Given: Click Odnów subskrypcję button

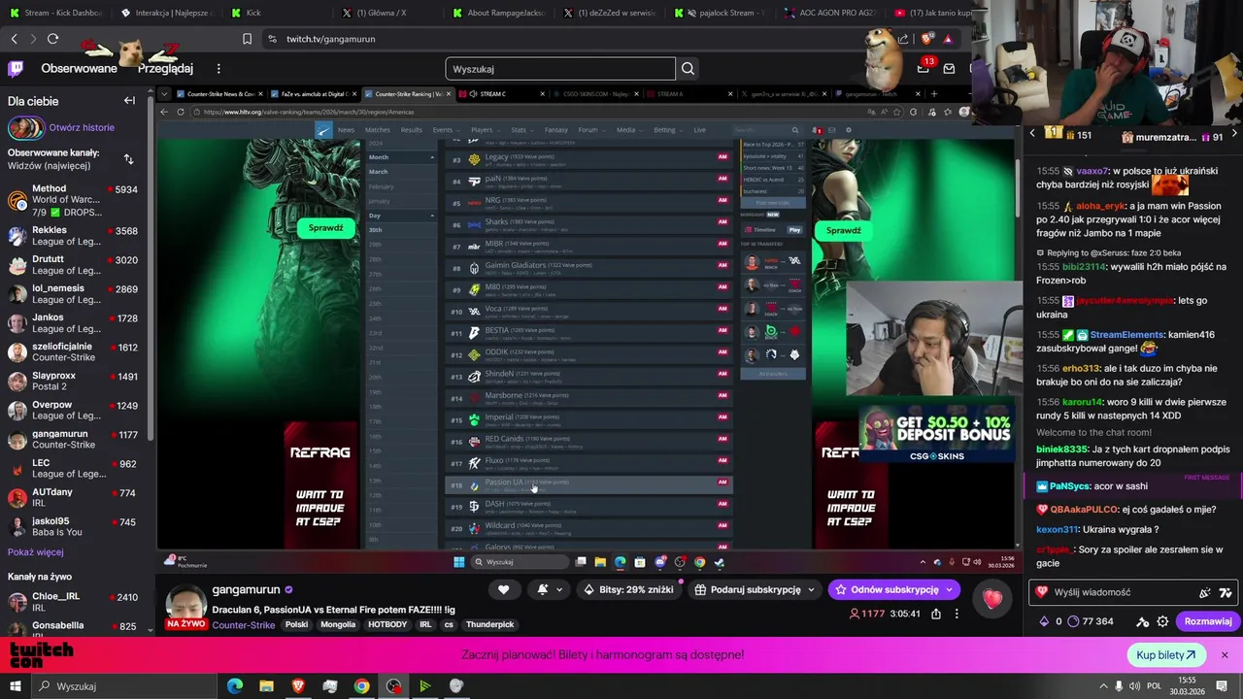Looking at the screenshot, I should 886,589.
